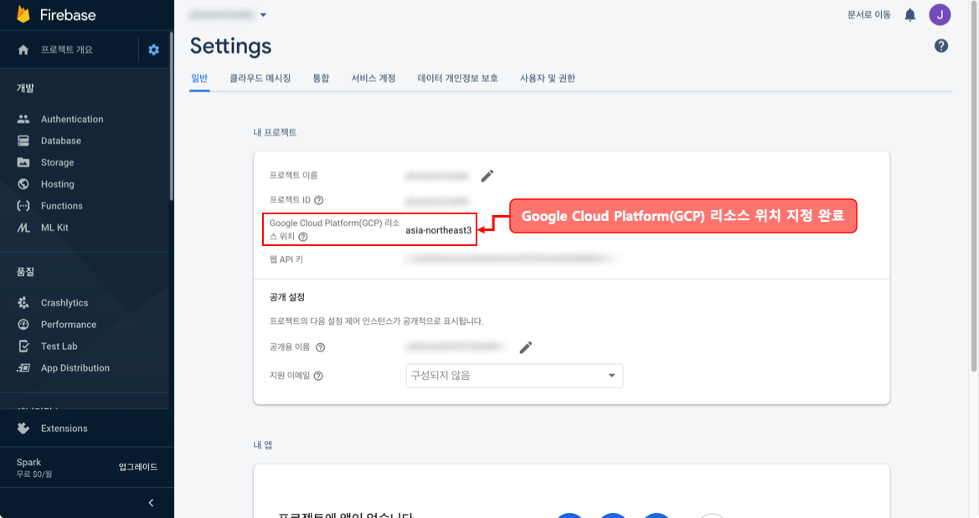979x518 pixels.
Task: Click the page vertical scrollbar
Action: coord(973,187)
